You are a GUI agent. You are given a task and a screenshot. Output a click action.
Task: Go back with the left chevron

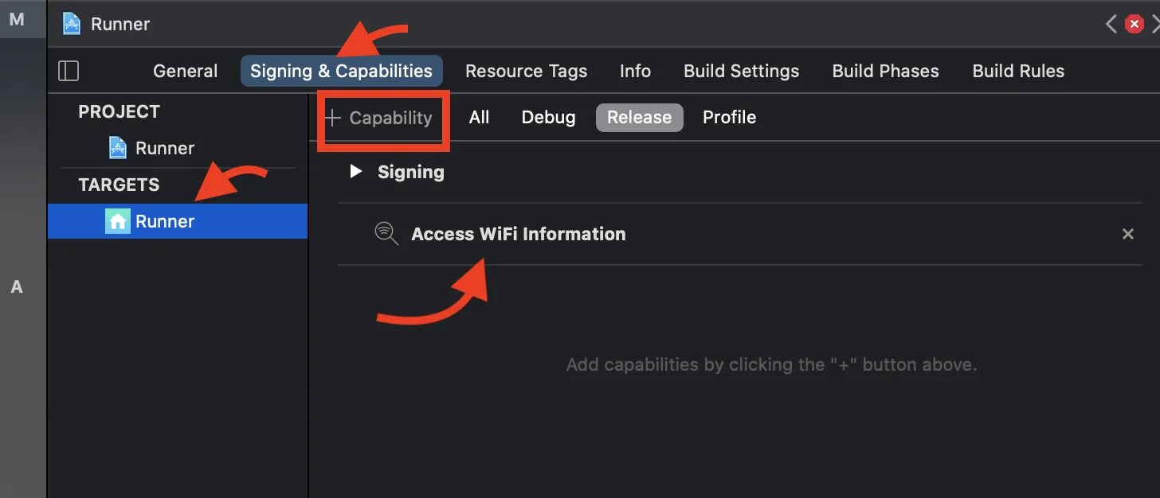1111,24
